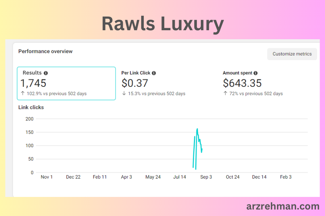Click the Sep 3 axis label
The width and height of the screenshot is (325, 216).
pyautogui.click(x=206, y=177)
